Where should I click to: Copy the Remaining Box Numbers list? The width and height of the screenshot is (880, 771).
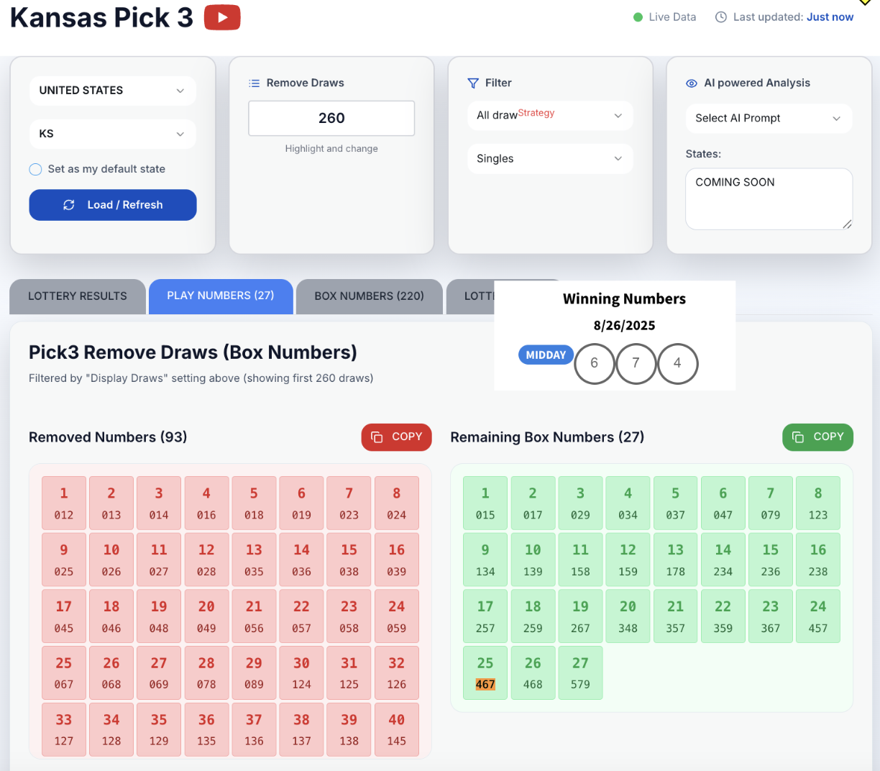(x=817, y=437)
